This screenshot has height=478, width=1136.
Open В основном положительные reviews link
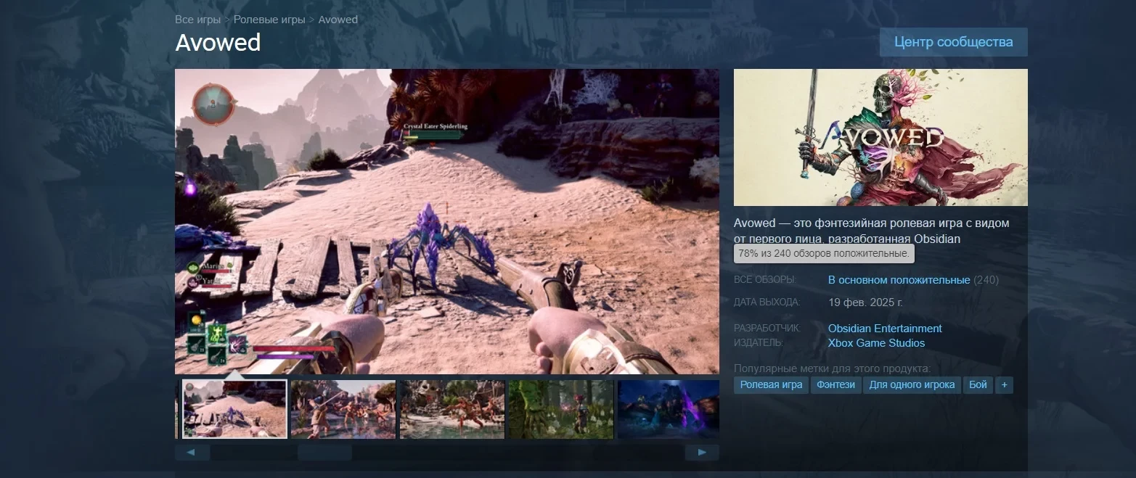[x=899, y=280]
